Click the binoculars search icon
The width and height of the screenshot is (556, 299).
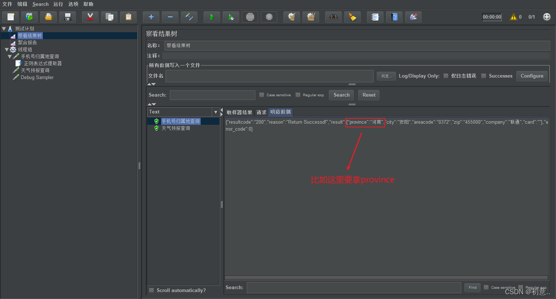tap(333, 17)
